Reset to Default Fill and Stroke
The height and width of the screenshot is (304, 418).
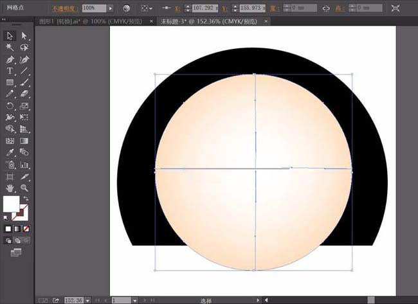[6, 218]
